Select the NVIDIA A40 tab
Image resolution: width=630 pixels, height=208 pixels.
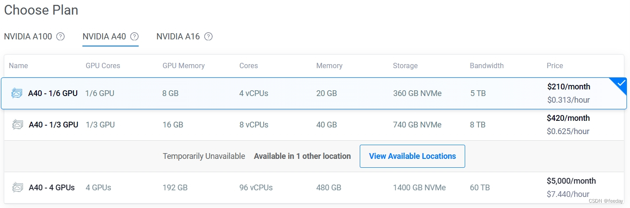point(105,36)
